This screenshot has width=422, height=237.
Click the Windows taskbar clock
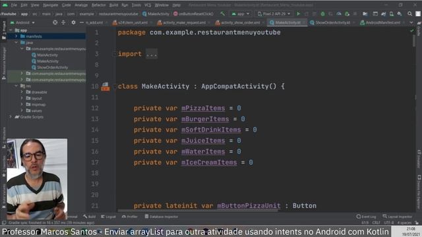pos(411,231)
